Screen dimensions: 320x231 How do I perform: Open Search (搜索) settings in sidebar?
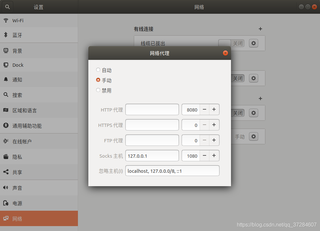39,95
